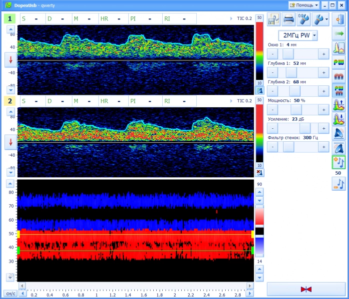Select the single PW mode icon
The image size is (349, 299).
pos(338,62)
